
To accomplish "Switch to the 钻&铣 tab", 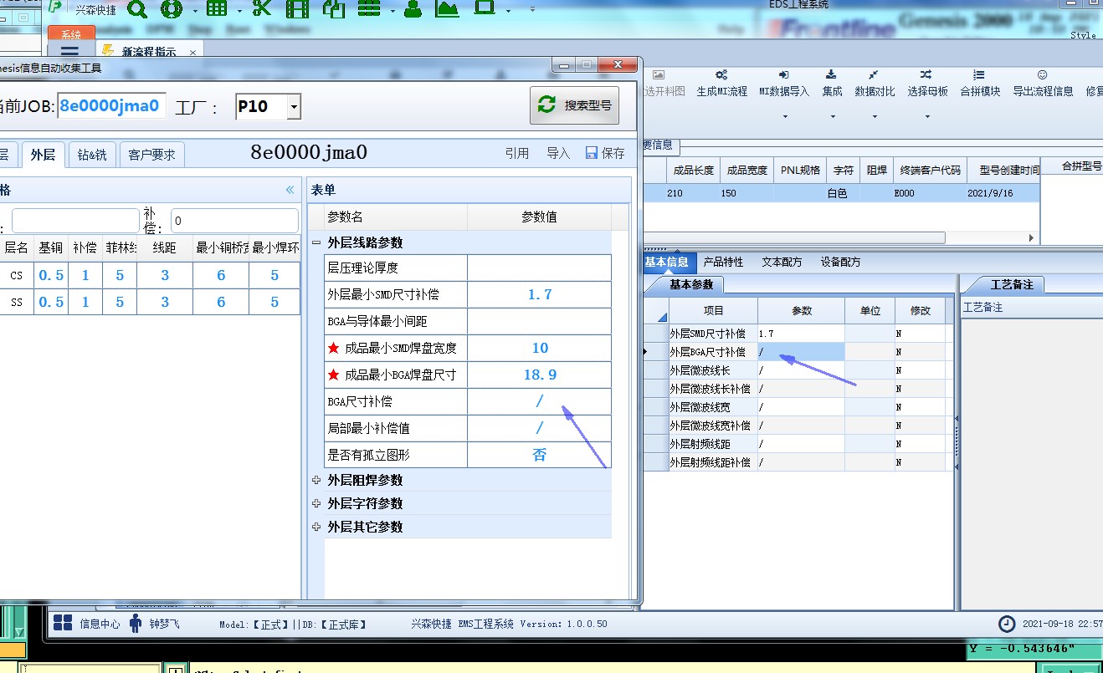I will click(x=92, y=155).
